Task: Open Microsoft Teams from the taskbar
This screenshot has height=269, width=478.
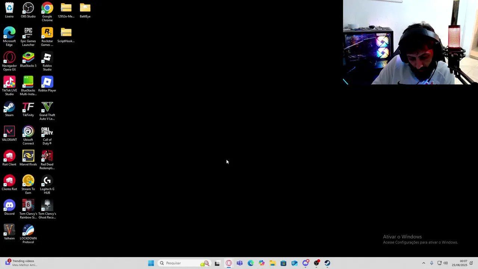Action: point(239,263)
